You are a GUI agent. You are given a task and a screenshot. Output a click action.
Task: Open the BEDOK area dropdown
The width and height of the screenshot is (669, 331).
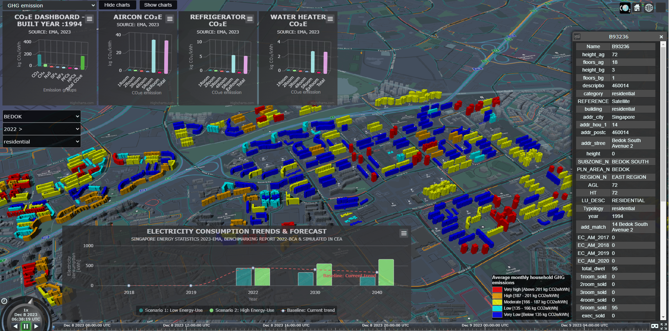42,117
